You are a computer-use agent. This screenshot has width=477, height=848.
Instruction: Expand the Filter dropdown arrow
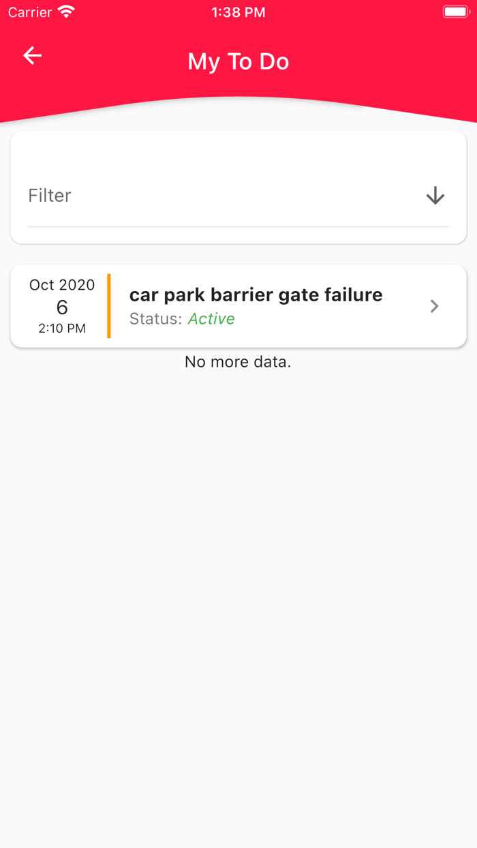(x=435, y=196)
